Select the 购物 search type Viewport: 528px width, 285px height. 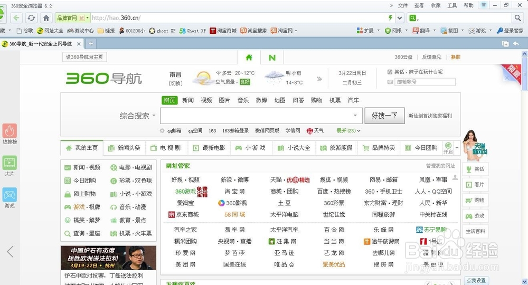316,100
